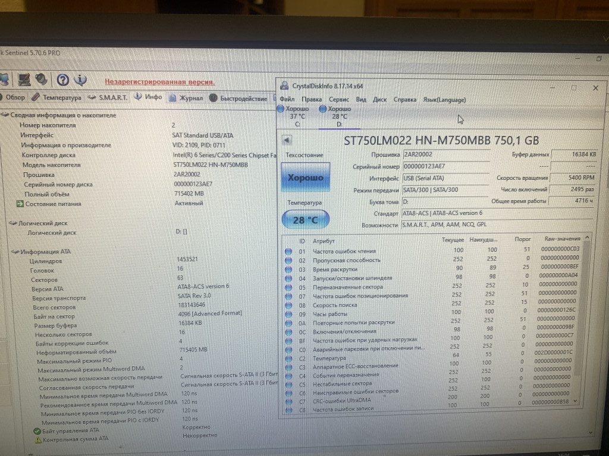This screenshot has width=609, height=456.
Task: Select drive D: status 28 °C
Action: coord(337,116)
